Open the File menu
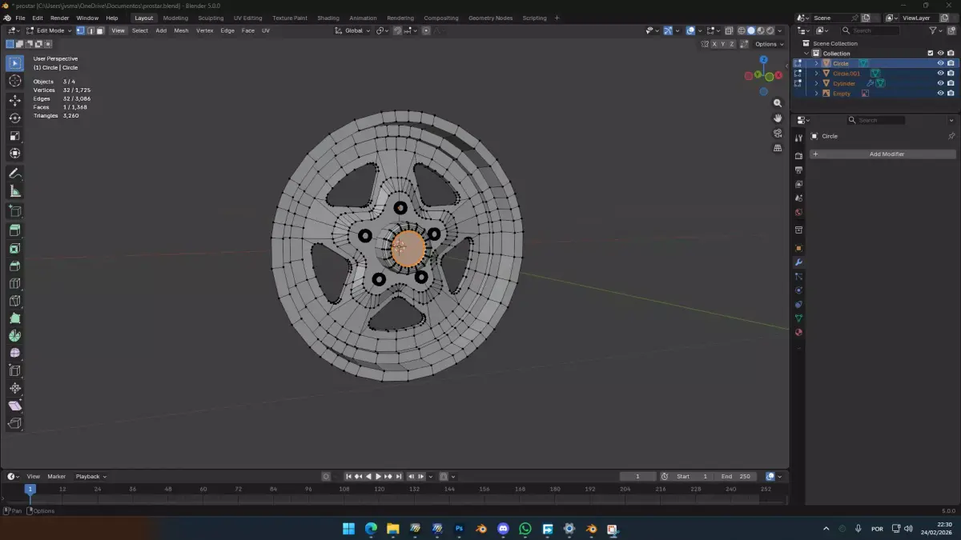This screenshot has height=540, width=961. 20,18
